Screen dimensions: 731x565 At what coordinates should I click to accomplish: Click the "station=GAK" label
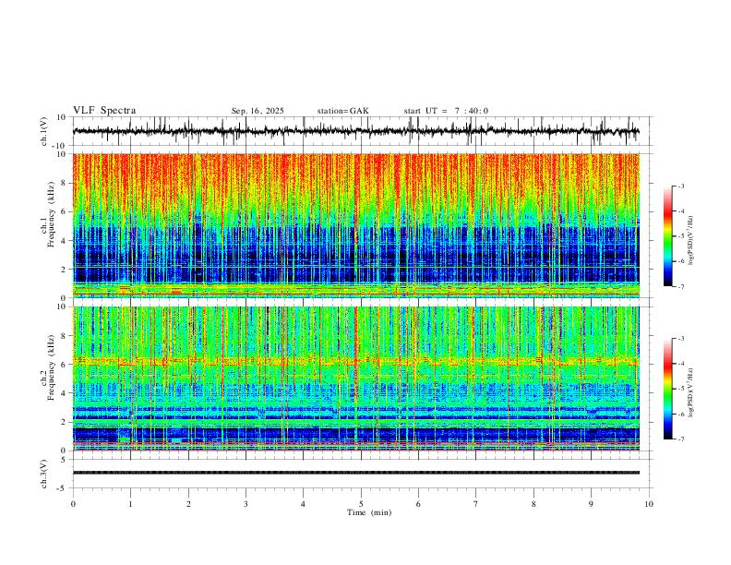(342, 111)
